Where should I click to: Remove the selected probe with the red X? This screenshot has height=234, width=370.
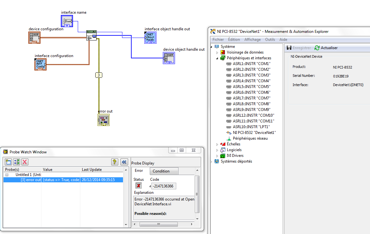pos(25,162)
